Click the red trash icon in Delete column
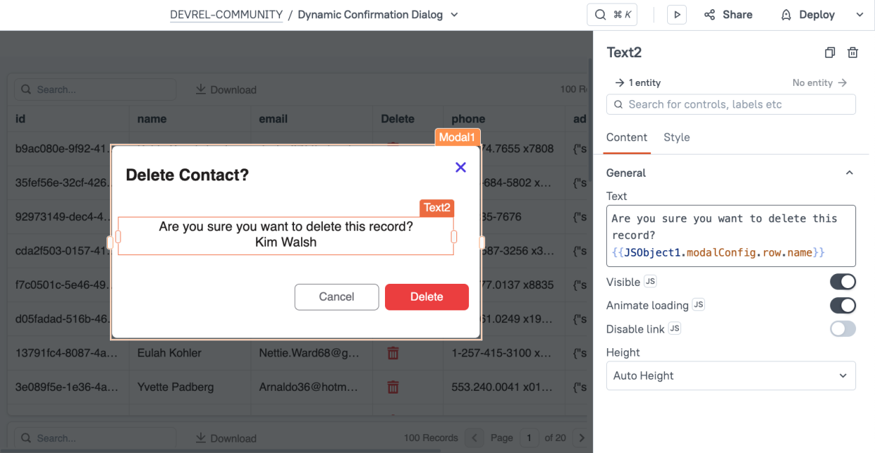Image resolution: width=875 pixels, height=453 pixels. pos(393,353)
